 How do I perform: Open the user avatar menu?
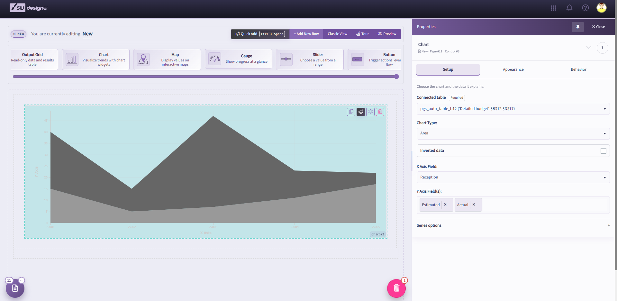[x=602, y=8]
